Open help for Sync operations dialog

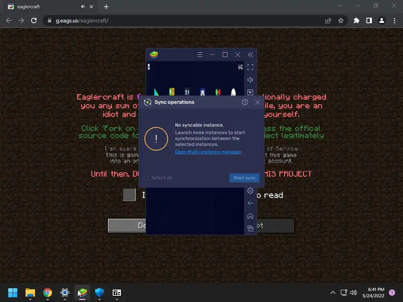pos(245,102)
